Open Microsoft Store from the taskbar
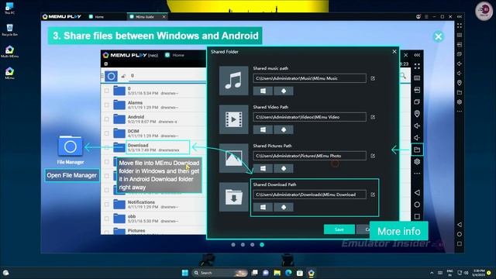The width and height of the screenshot is (496, 279). (x=300, y=273)
